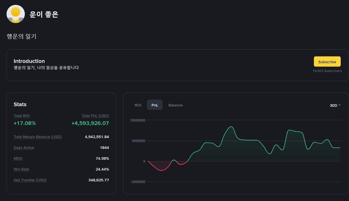
Task: Show the Balance chart tab
Action: [x=176, y=105]
